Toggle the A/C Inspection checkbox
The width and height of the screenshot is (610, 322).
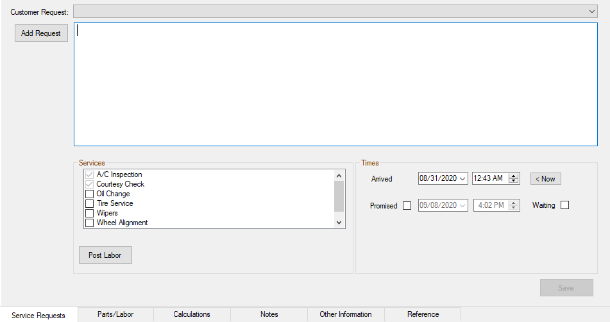[89, 174]
